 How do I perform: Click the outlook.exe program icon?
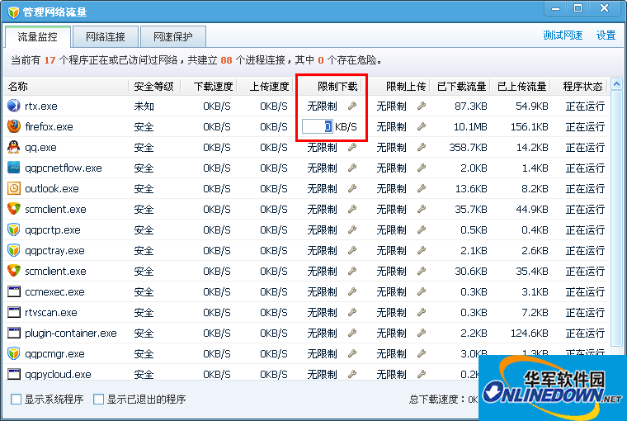[13, 189]
